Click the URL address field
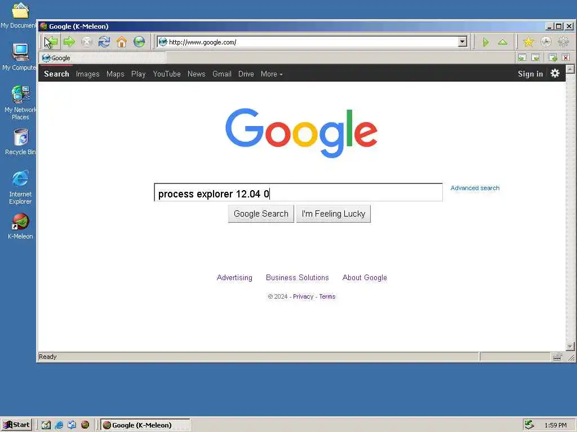 tap(313, 42)
